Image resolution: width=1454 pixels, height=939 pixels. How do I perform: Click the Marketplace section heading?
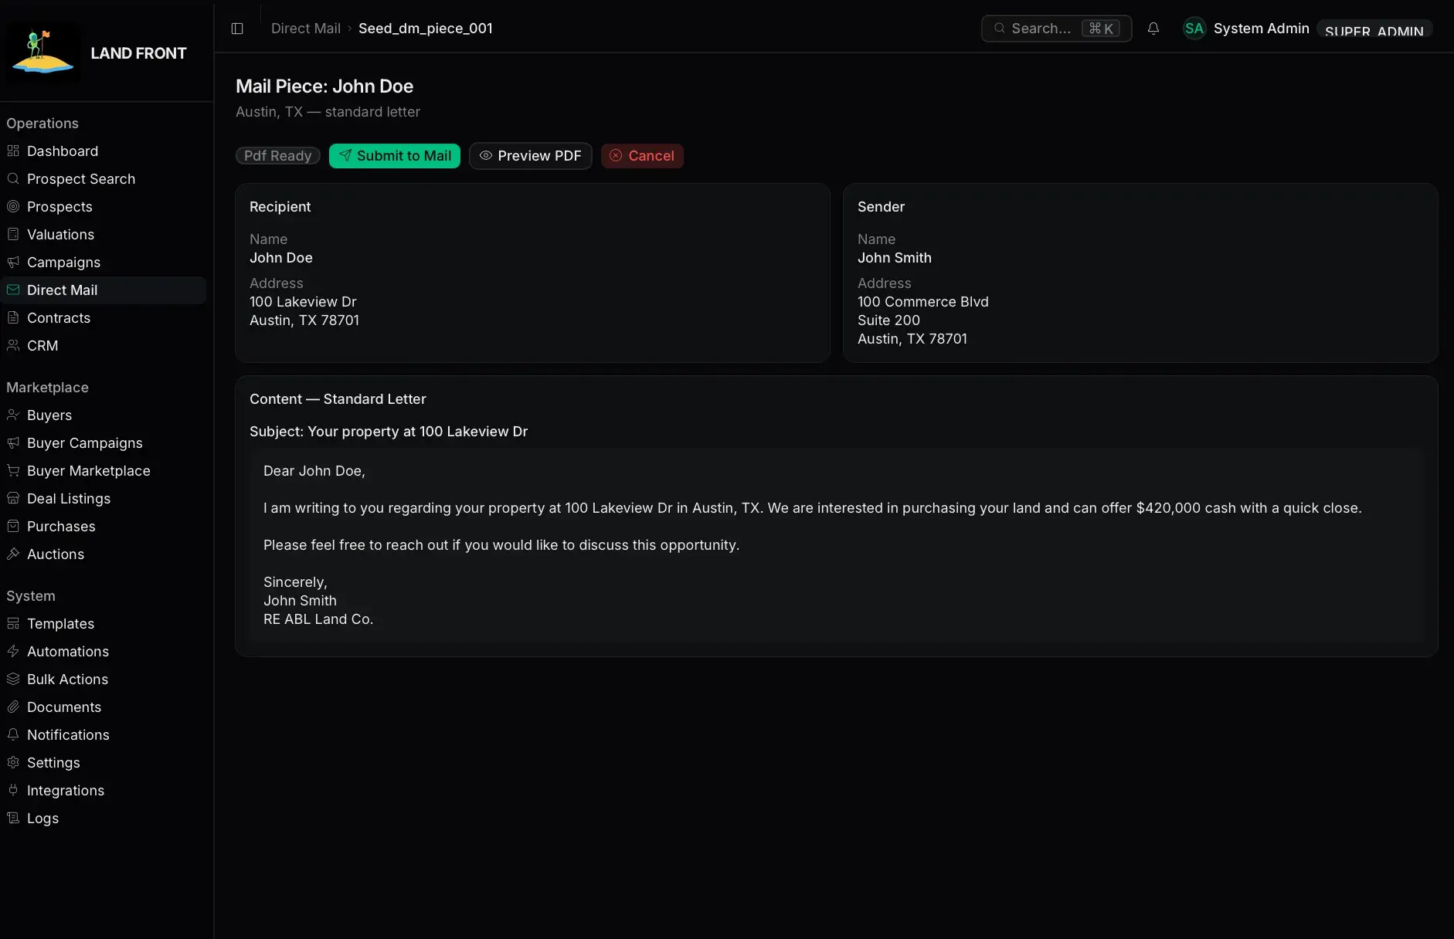[47, 388]
